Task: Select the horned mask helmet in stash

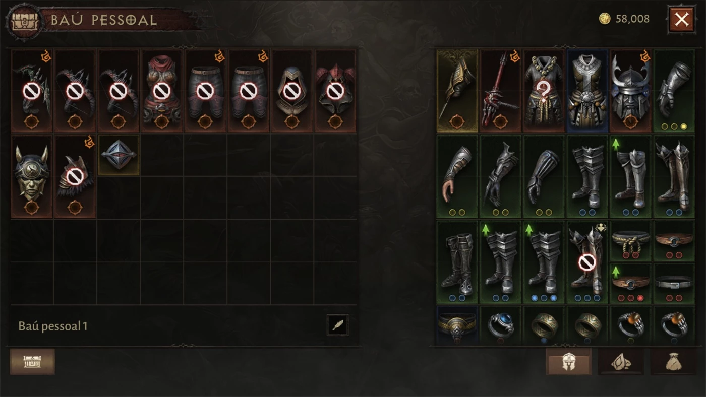Action: (32, 176)
